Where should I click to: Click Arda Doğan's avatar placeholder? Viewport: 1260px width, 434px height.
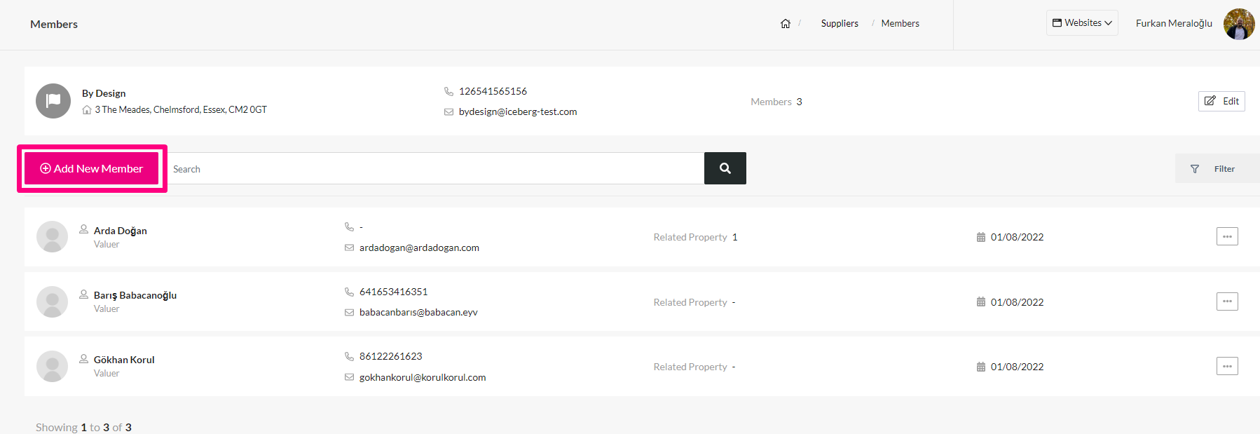coord(52,237)
